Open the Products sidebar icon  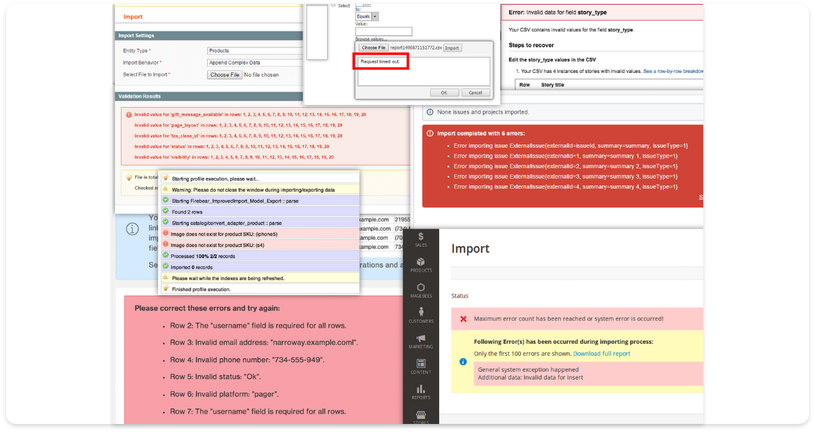click(x=421, y=265)
